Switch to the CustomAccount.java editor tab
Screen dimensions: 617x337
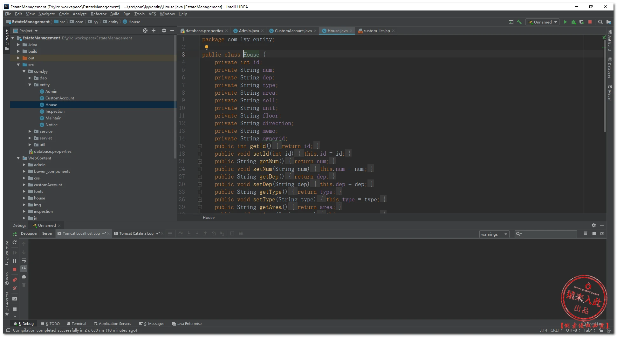coord(293,31)
